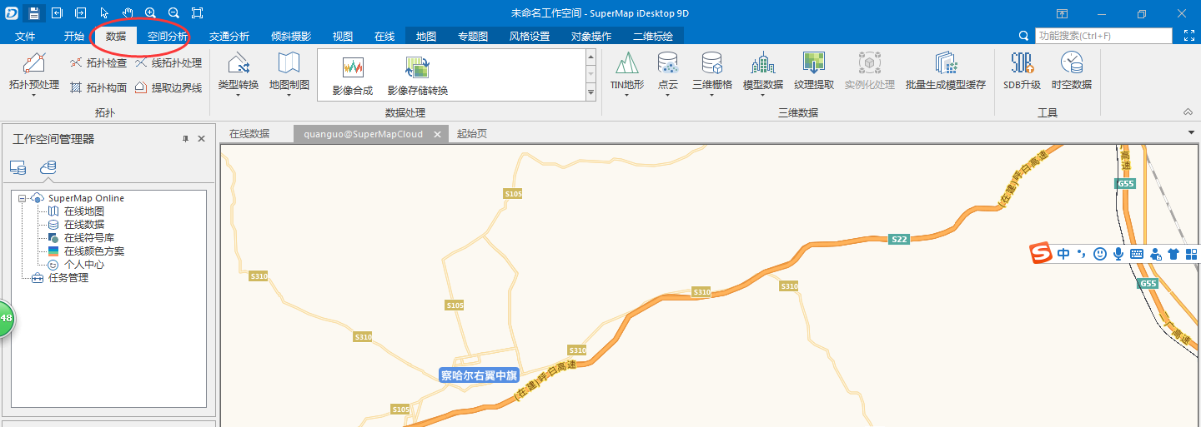
Task: Open 拓扑预处理 topology preprocessing
Action: pyautogui.click(x=34, y=74)
